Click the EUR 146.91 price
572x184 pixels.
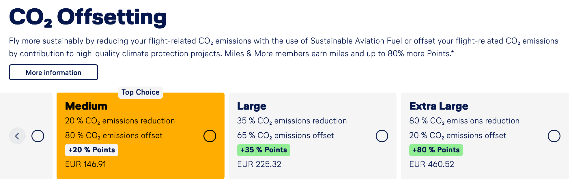click(85, 164)
